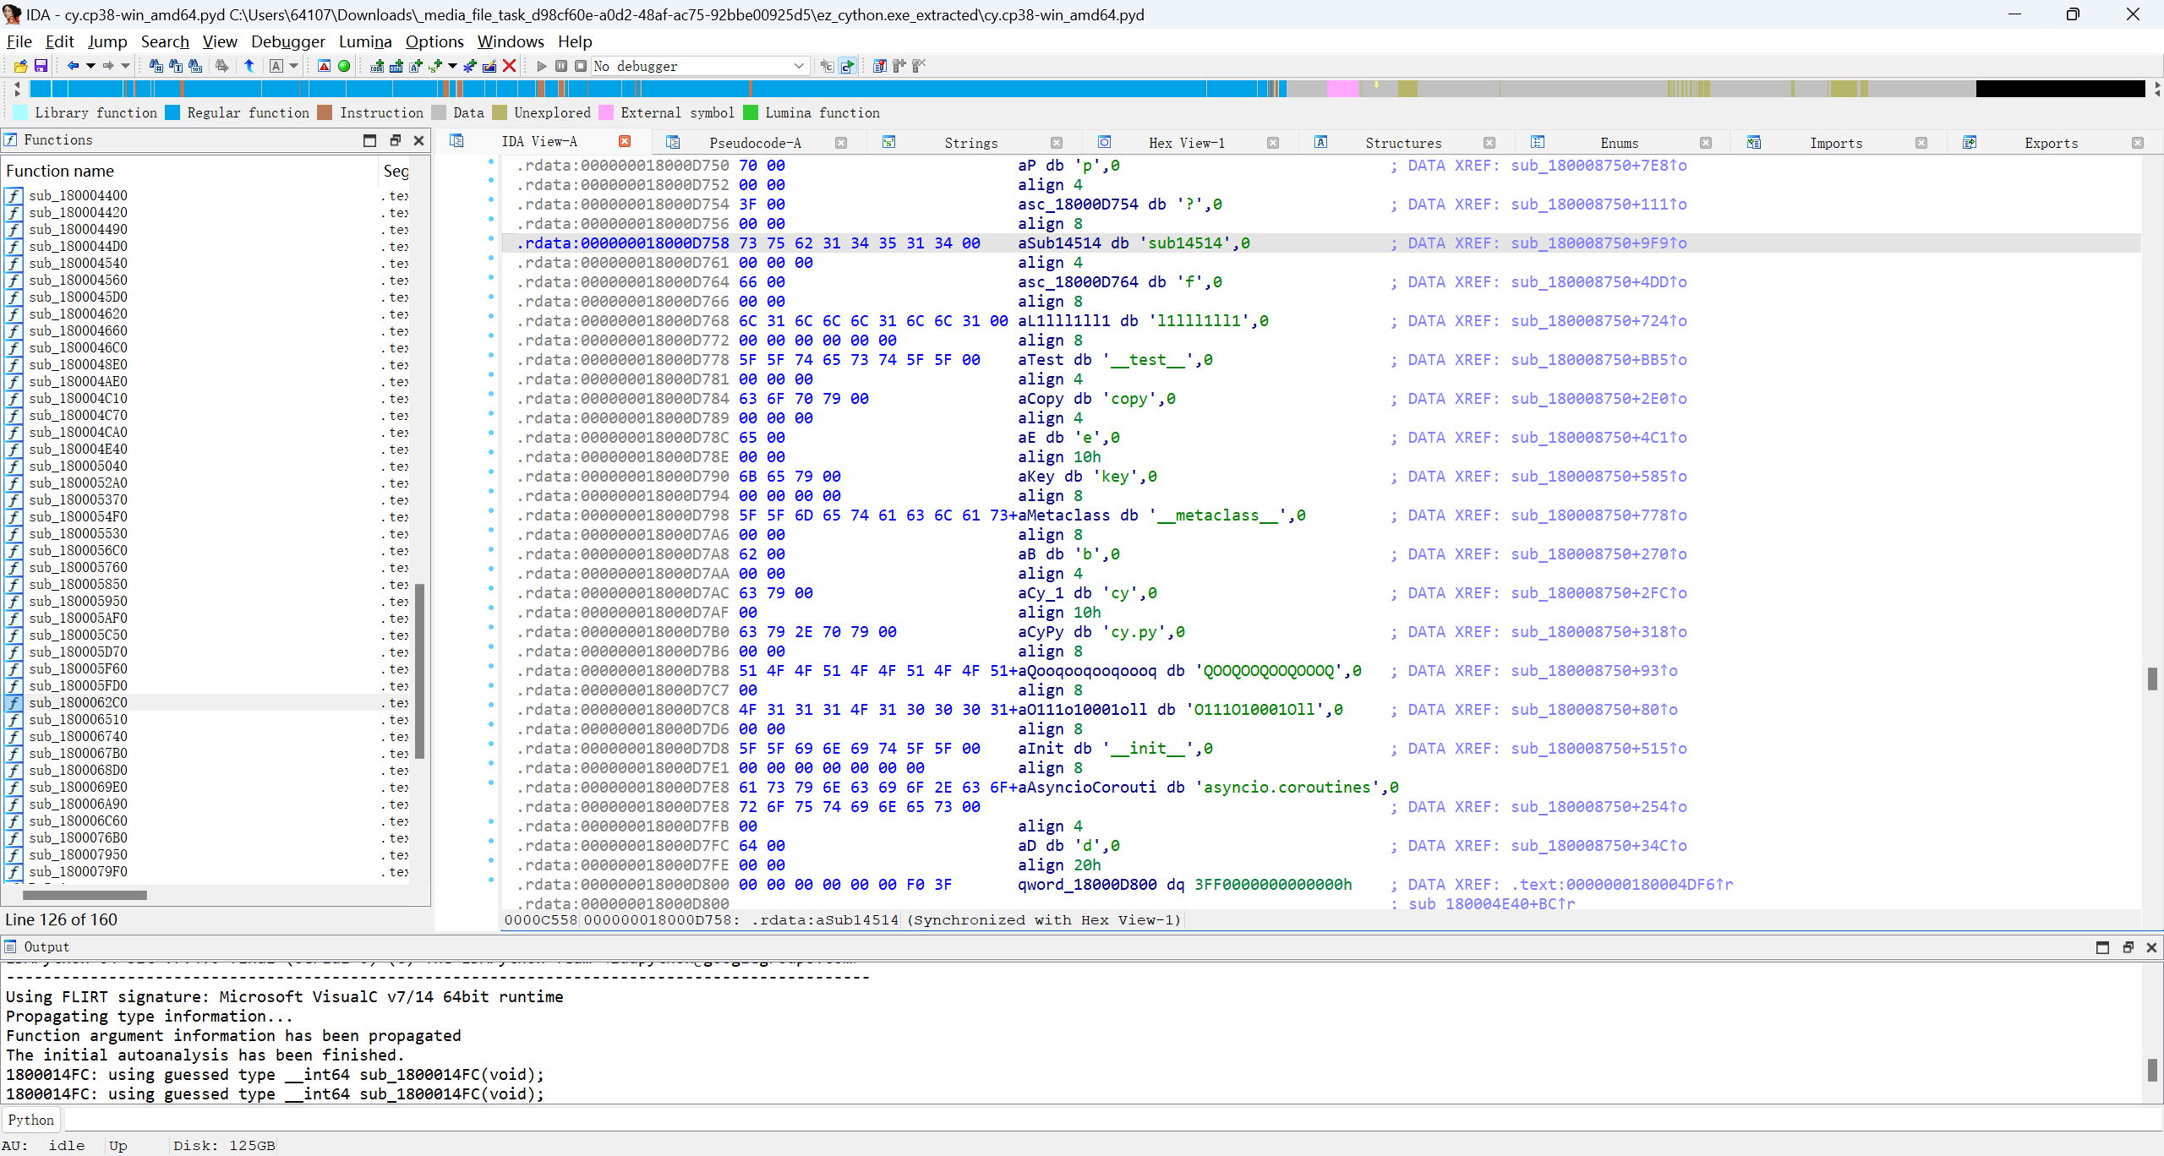Open the No debugger selection combo box
The height and width of the screenshot is (1156, 2164).
pyautogui.click(x=700, y=66)
